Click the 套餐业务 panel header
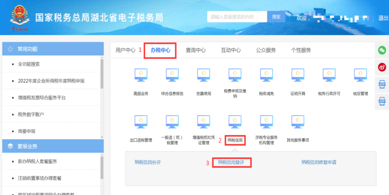Viewport: 389px width, 195px height. pos(53,146)
